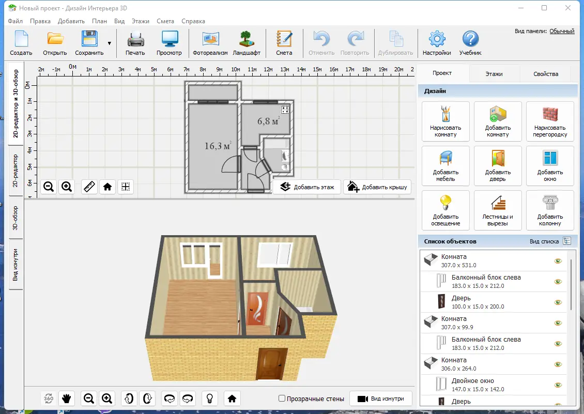The width and height of the screenshot is (584, 414).
Task: Click the Добавить крышу button
Action: (377, 187)
